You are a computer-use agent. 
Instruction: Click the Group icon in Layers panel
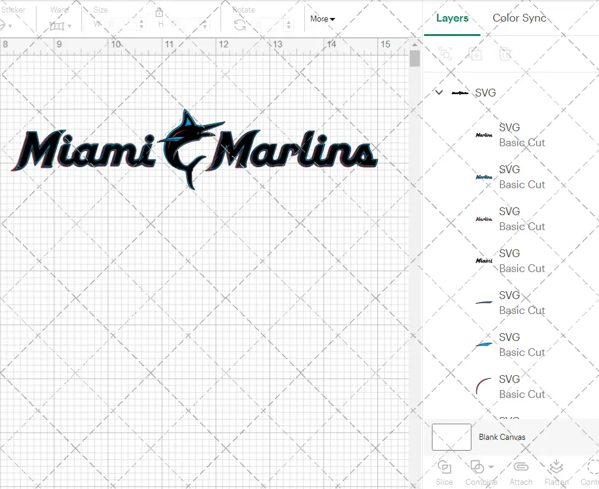(445, 54)
